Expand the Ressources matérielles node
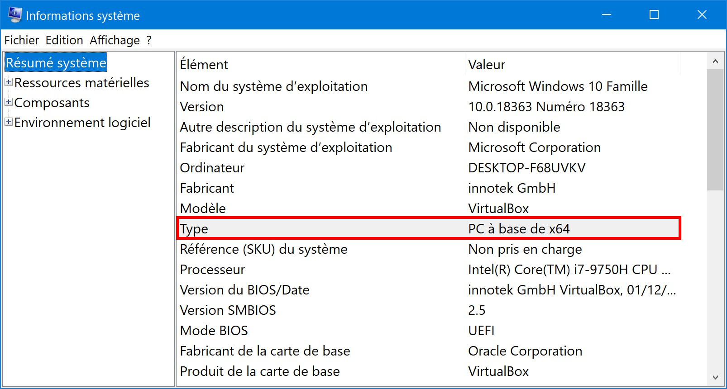This screenshot has height=389, width=727. (9, 82)
